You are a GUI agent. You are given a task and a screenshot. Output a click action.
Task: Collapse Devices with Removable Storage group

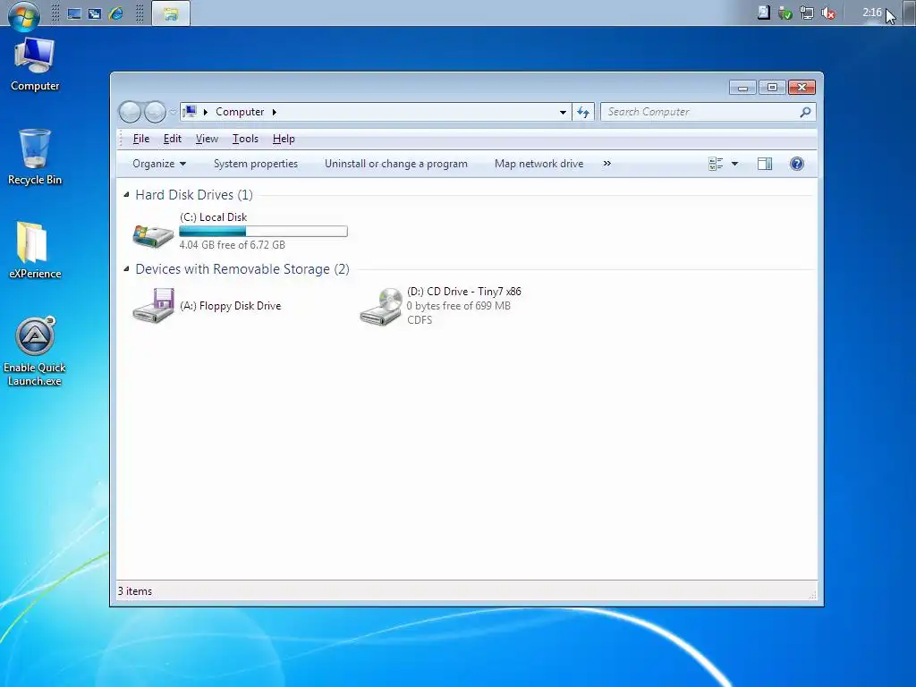pyautogui.click(x=126, y=268)
